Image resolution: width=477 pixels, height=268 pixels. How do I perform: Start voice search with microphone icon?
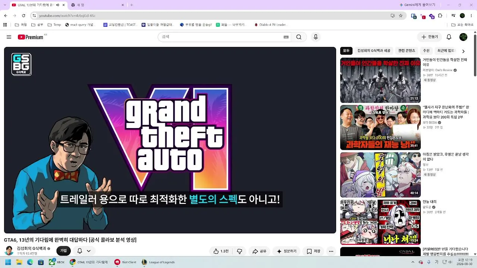pyautogui.click(x=316, y=37)
